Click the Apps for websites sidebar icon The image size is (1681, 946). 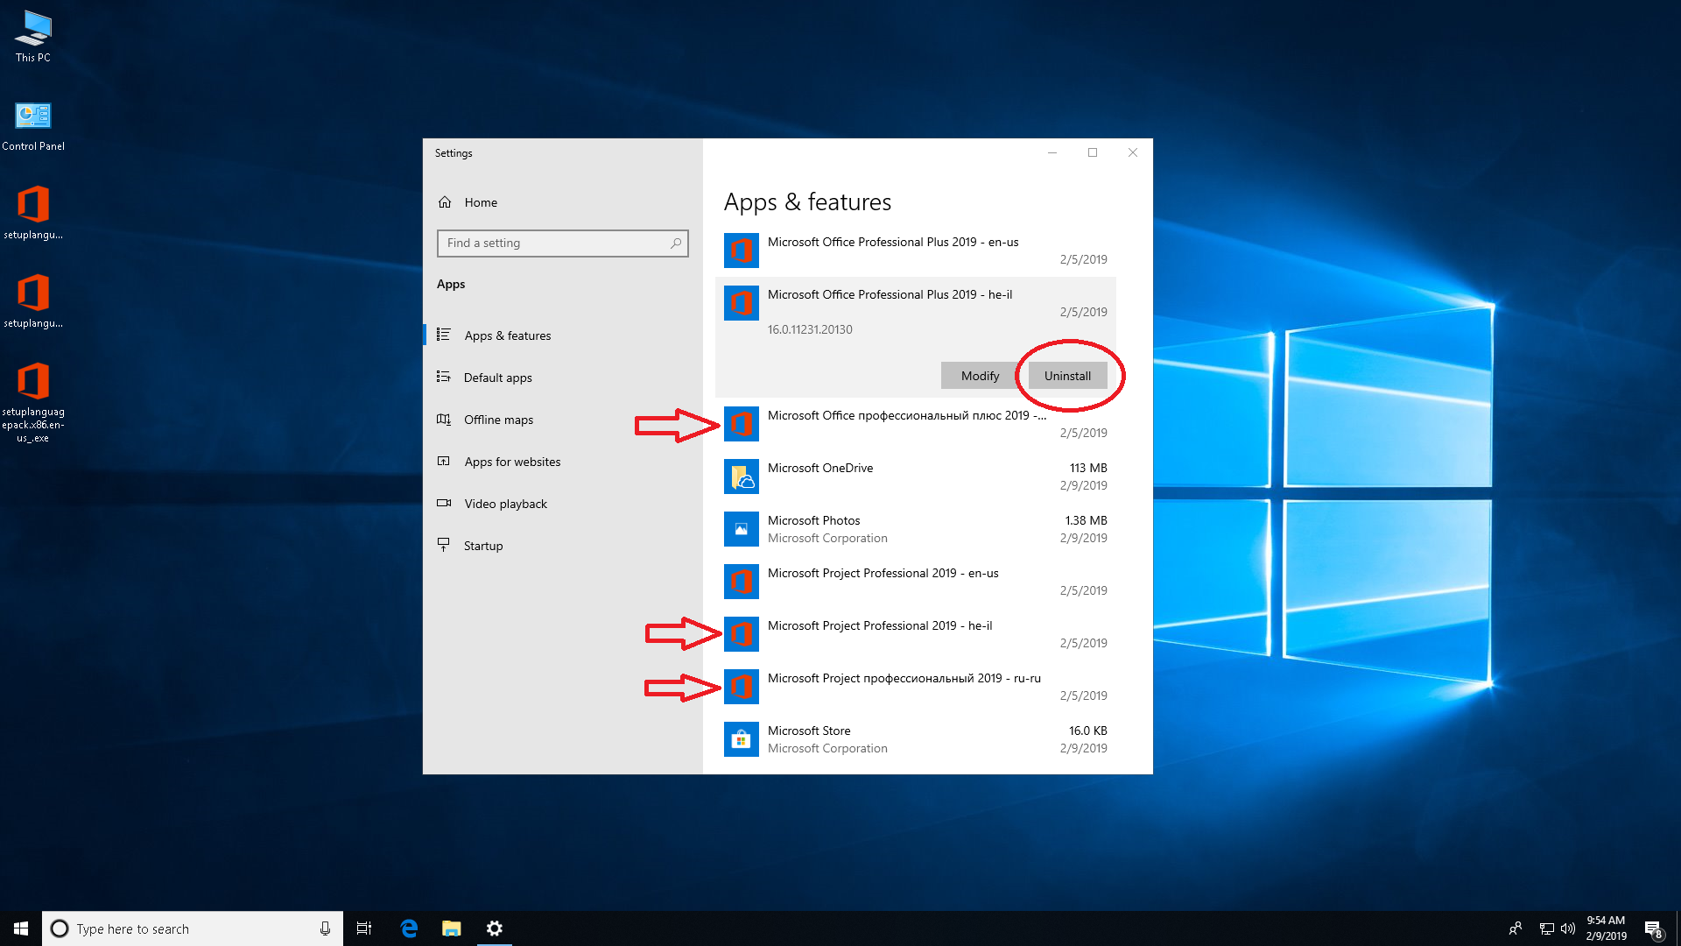pos(444,461)
